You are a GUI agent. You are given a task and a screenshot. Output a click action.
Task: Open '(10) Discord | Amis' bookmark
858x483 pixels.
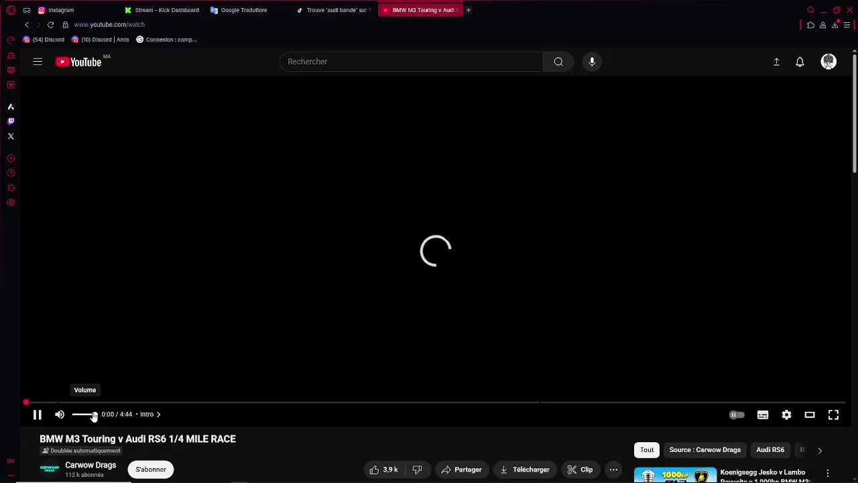101,40
